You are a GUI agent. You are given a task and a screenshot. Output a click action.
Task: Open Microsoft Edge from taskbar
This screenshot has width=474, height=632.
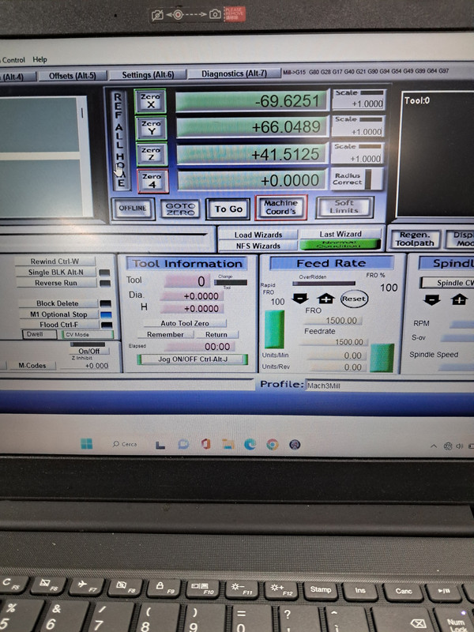[x=250, y=444]
